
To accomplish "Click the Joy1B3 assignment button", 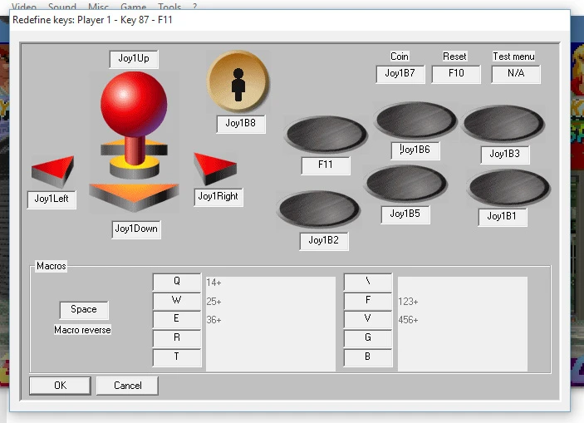I will (505, 155).
